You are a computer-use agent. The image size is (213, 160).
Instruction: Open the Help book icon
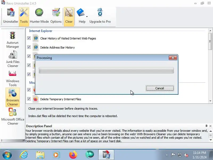tap(81, 13)
